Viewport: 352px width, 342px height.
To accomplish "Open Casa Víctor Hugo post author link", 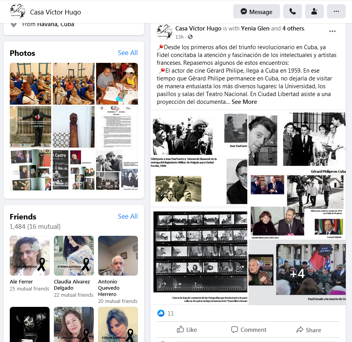I will tap(198, 28).
